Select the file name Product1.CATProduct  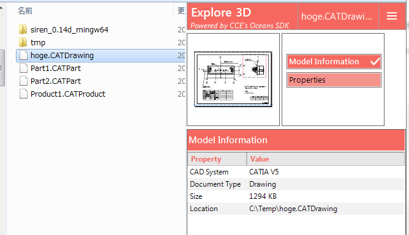click(x=68, y=94)
